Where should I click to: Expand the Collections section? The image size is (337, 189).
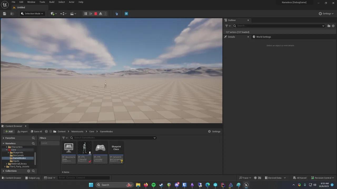3,171
